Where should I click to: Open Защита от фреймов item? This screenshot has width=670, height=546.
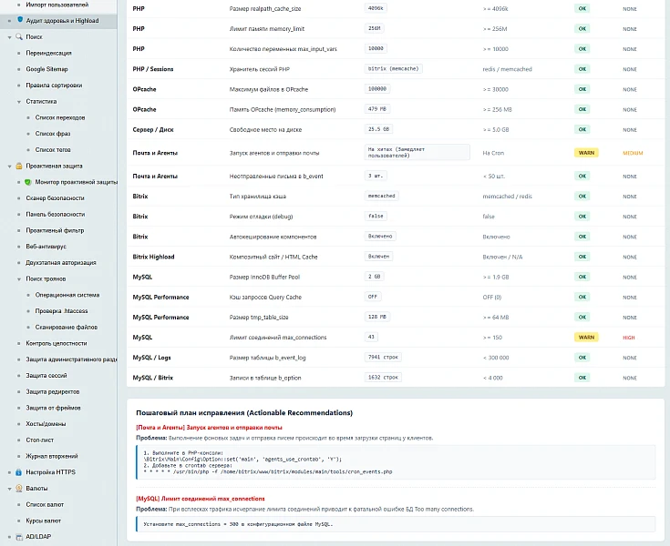[53, 408]
